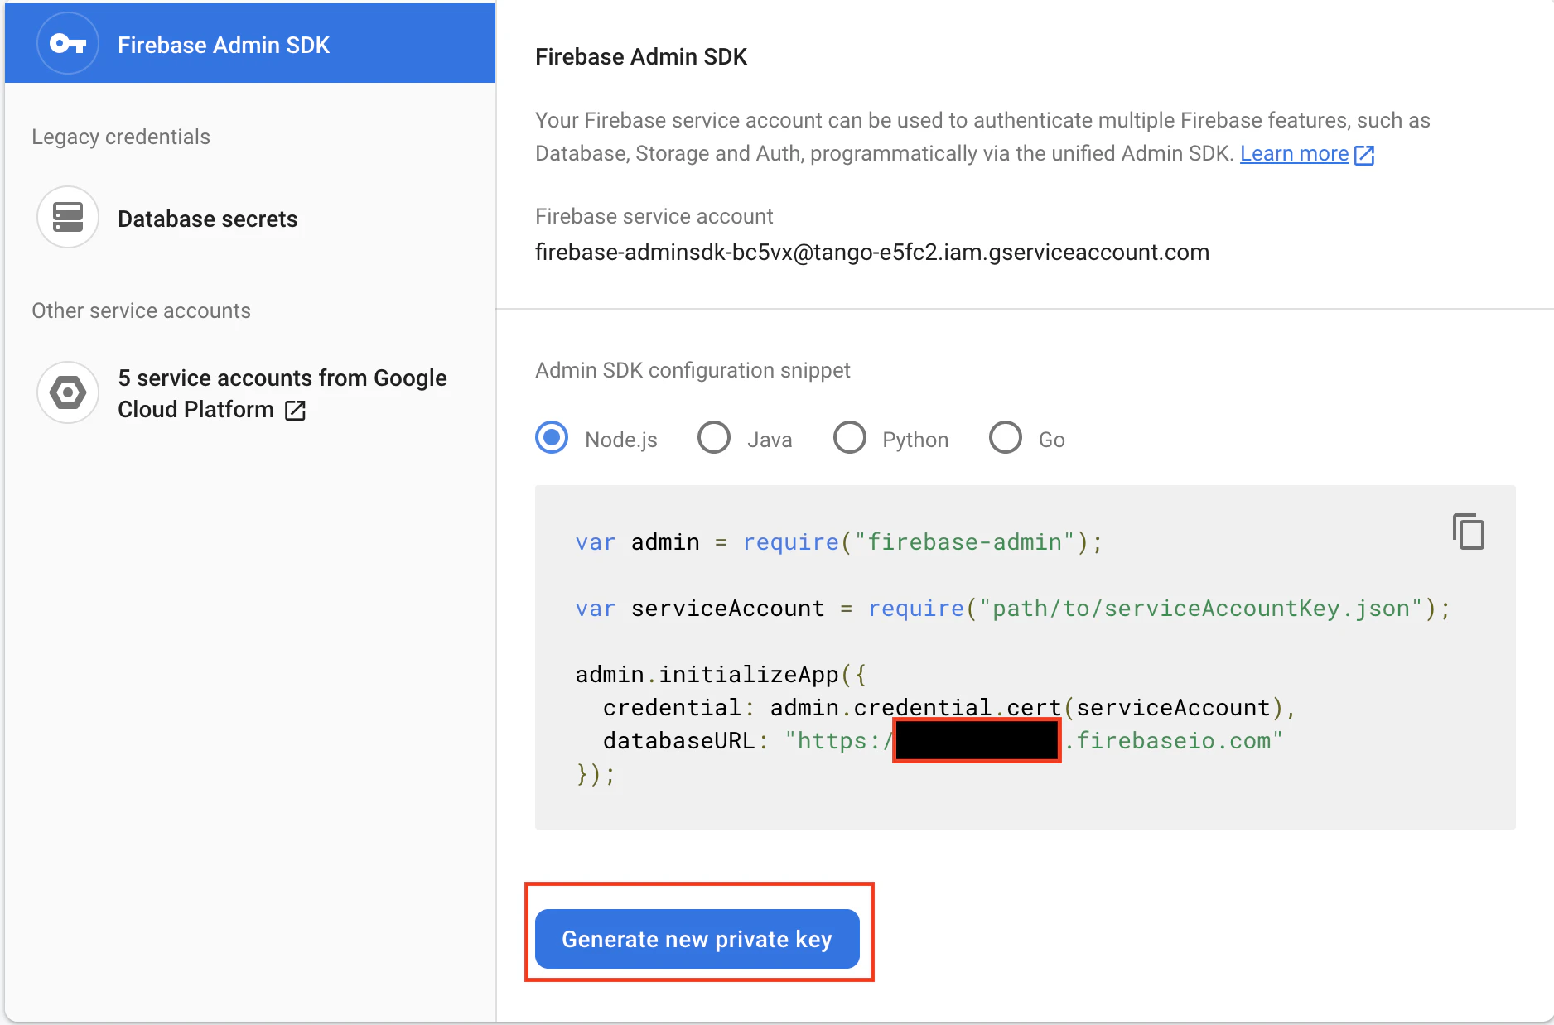
Task: Open the Firebase Admin SDK sidebar tab
Action: point(250,44)
